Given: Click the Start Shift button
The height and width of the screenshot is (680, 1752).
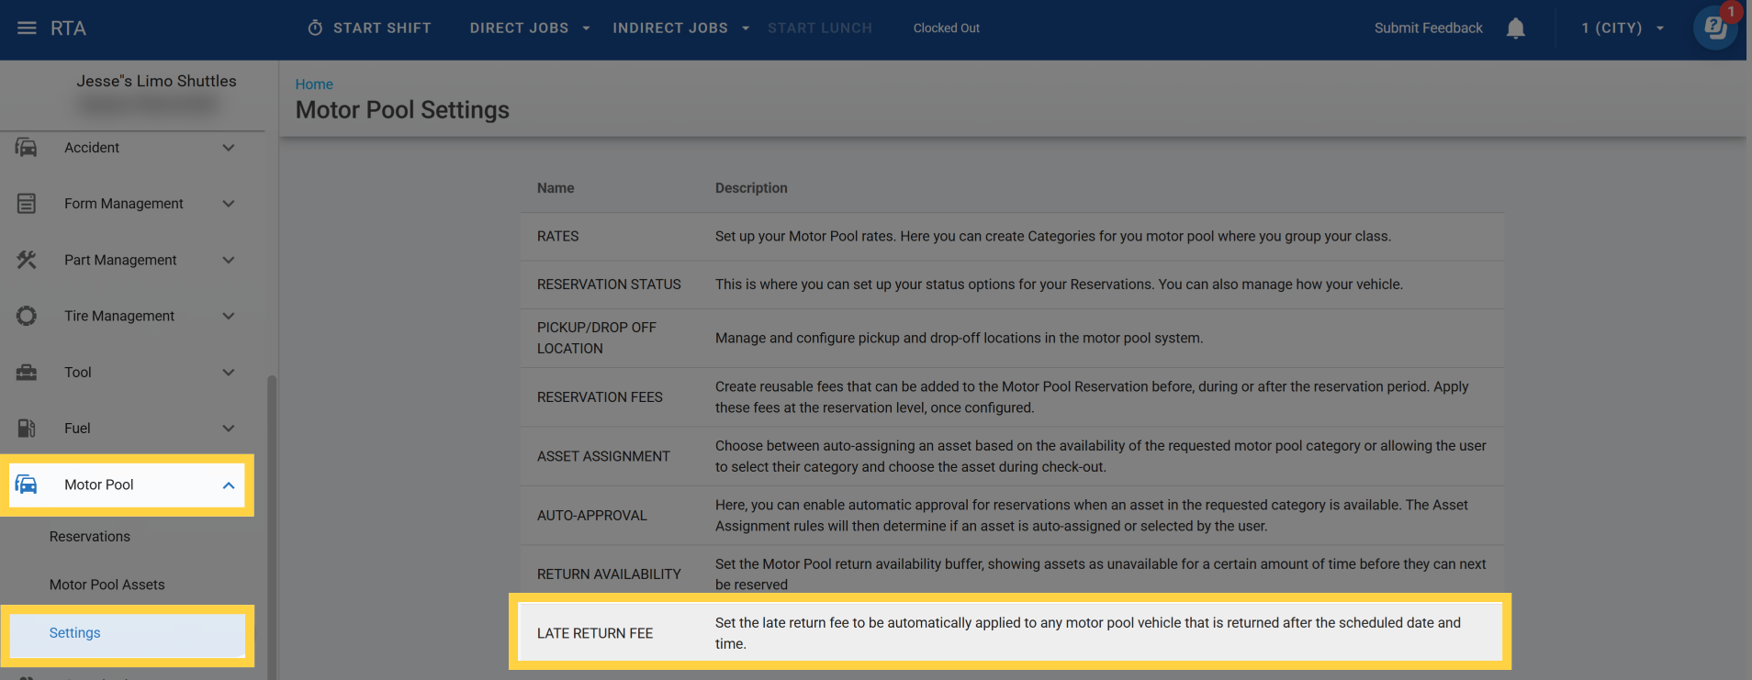Looking at the screenshot, I should pyautogui.click(x=369, y=28).
